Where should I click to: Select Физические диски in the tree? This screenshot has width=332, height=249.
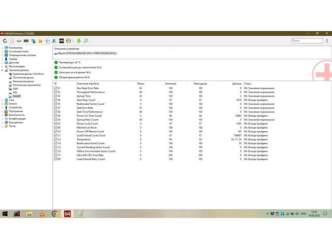click(23, 81)
